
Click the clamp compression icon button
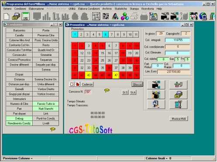tap(179, 104)
